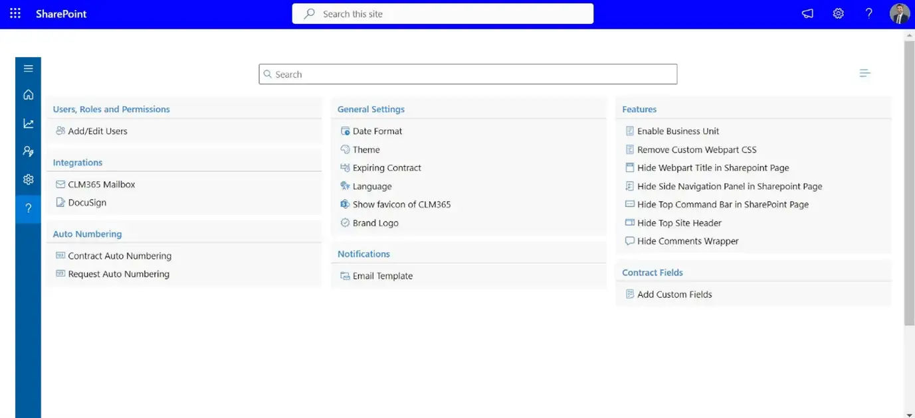Click the Hide Webpart Title icon
The image size is (915, 418).
[x=630, y=168]
